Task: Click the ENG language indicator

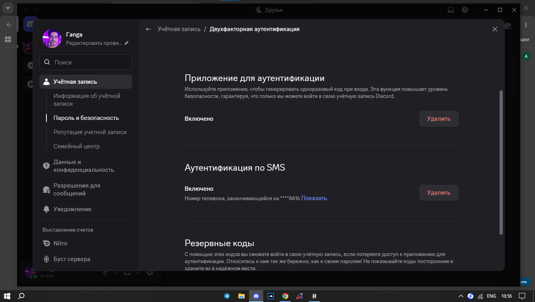Action: coord(491,296)
